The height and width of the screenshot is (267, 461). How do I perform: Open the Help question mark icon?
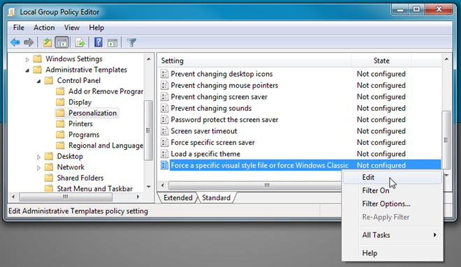(x=98, y=43)
